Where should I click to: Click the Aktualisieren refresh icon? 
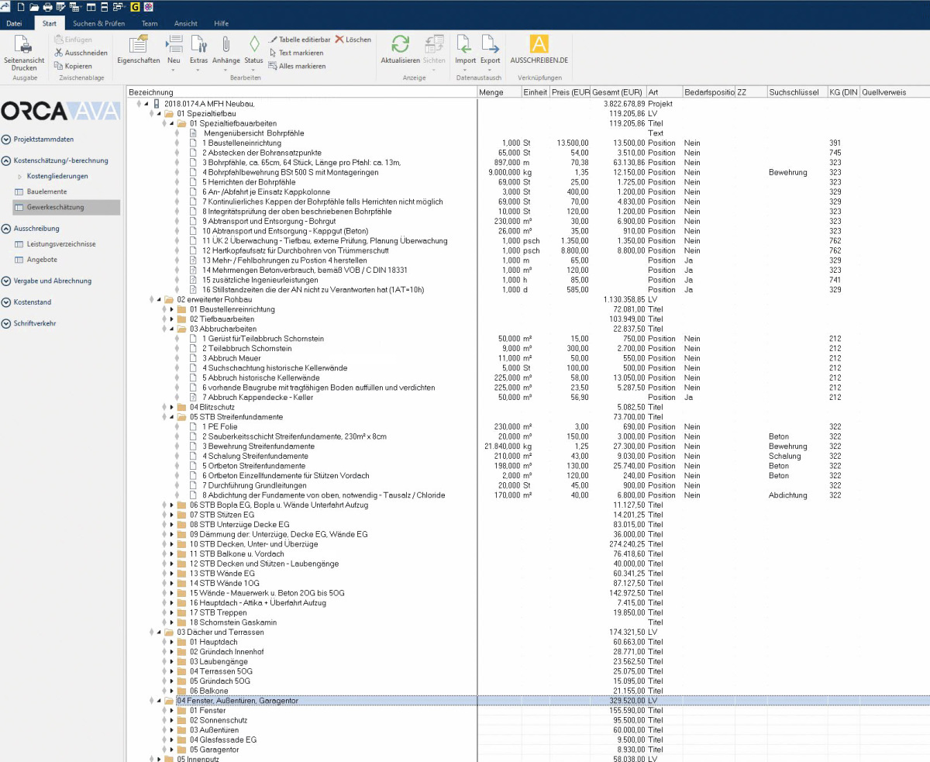click(x=401, y=44)
